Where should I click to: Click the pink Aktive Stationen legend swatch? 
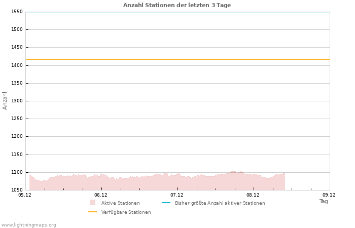[92, 203]
